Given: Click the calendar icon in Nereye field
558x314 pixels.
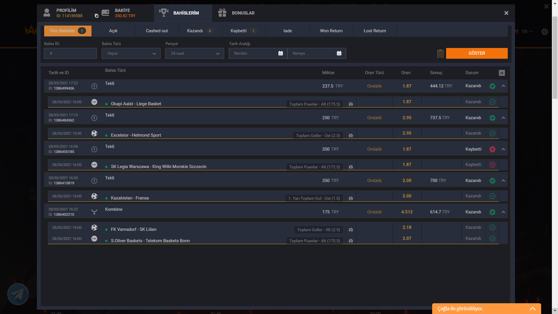Looking at the screenshot, I should point(339,53).
